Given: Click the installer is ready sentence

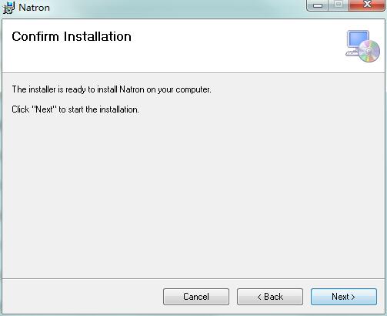Looking at the screenshot, I should click(112, 89).
